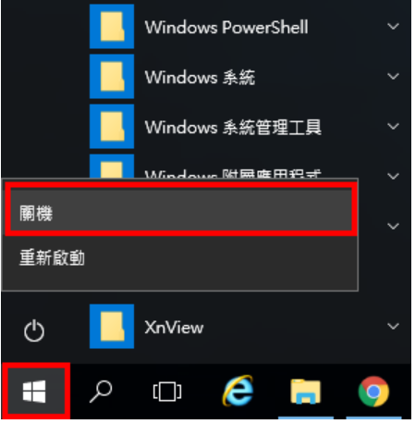Click the Windows PowerShell folder icon
This screenshot has width=415, height=424.
(112, 27)
